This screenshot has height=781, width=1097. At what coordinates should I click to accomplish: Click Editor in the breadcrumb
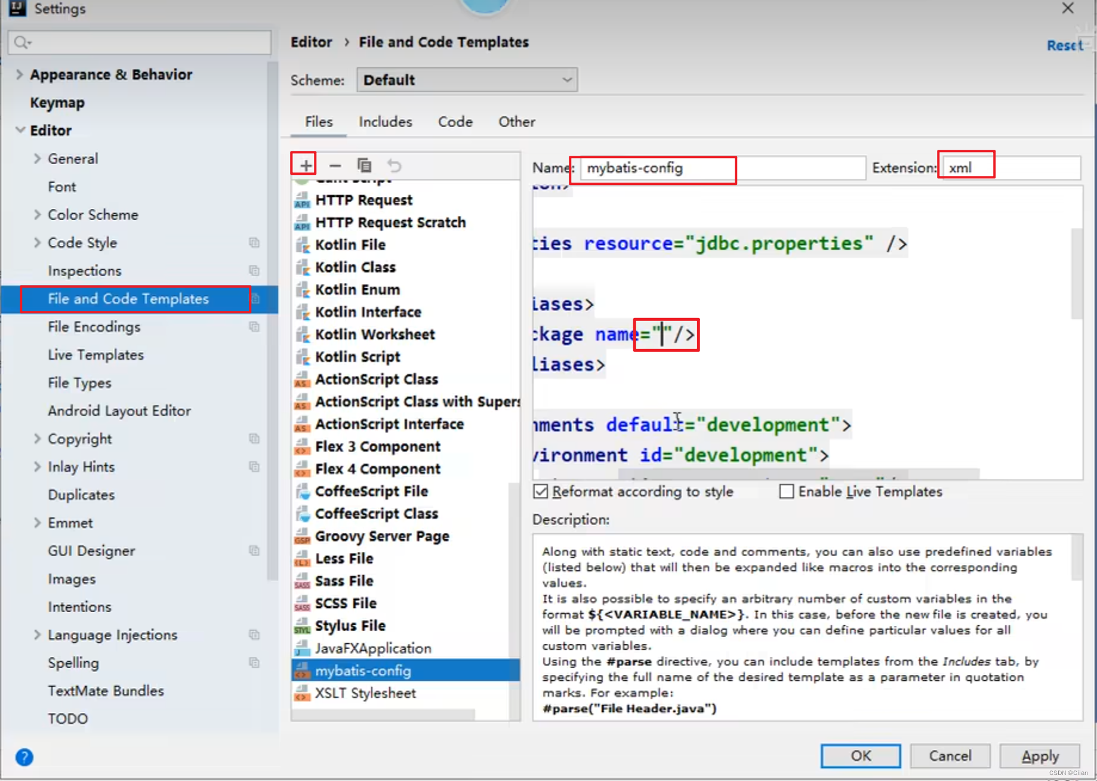[311, 42]
